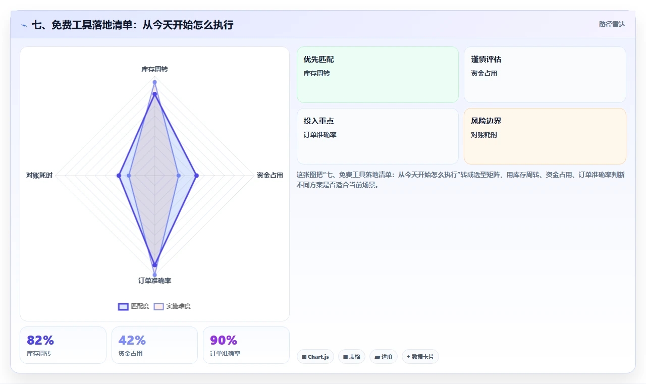Screen dimensions: 646x384
Task: Click the page title 七、免费工具落地清单
Action: pos(132,25)
